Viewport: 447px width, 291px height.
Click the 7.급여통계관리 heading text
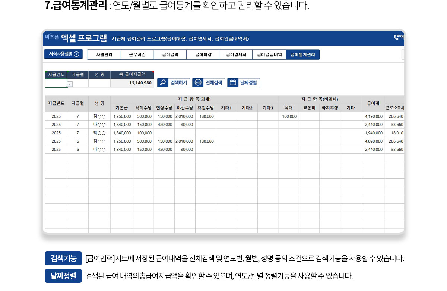click(76, 6)
